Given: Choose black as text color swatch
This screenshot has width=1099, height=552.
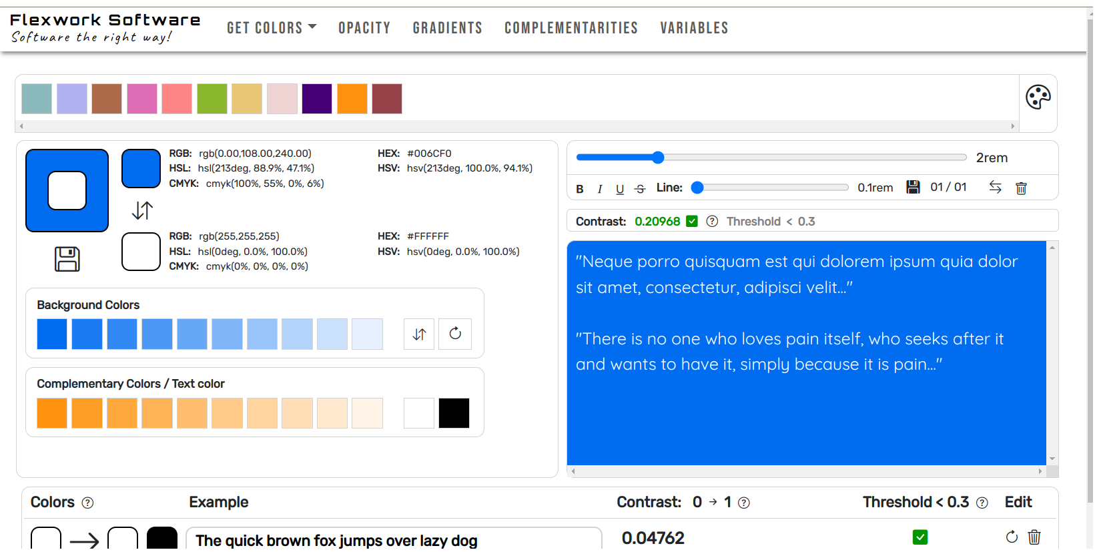Looking at the screenshot, I should pos(454,413).
